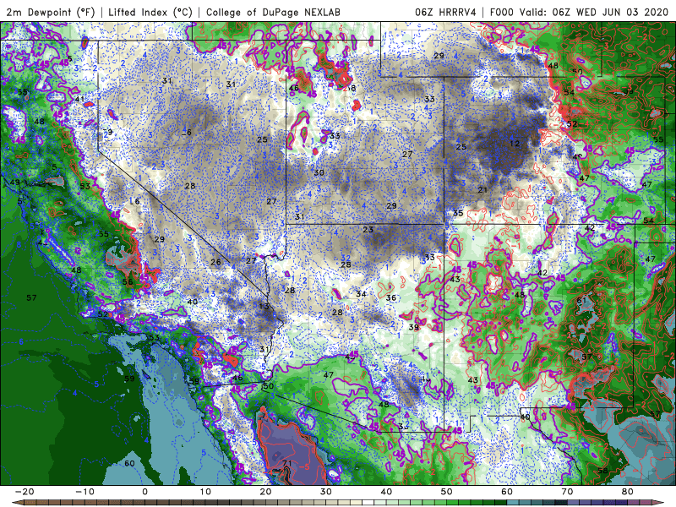Click the dewpoint value 36 on the map
676x507 pixels.
pos(391,298)
